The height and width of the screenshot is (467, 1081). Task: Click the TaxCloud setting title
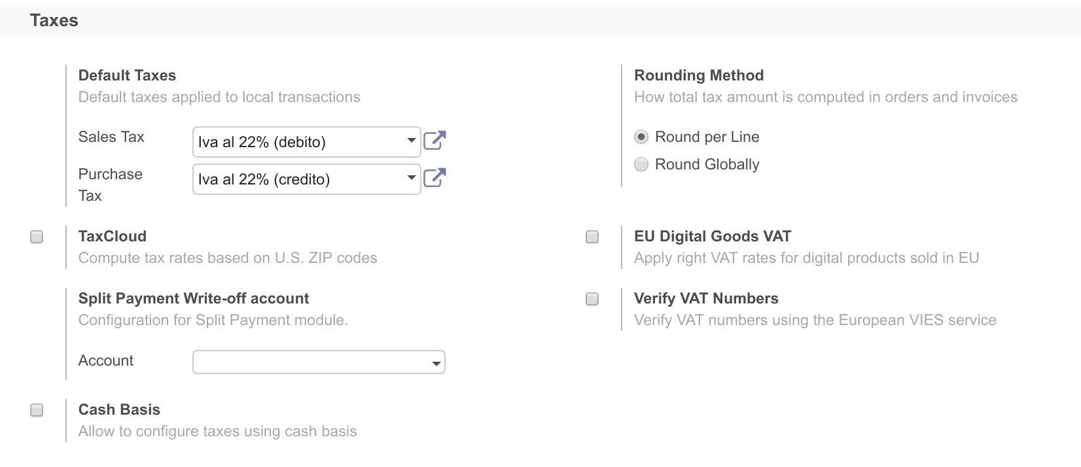[x=113, y=236]
